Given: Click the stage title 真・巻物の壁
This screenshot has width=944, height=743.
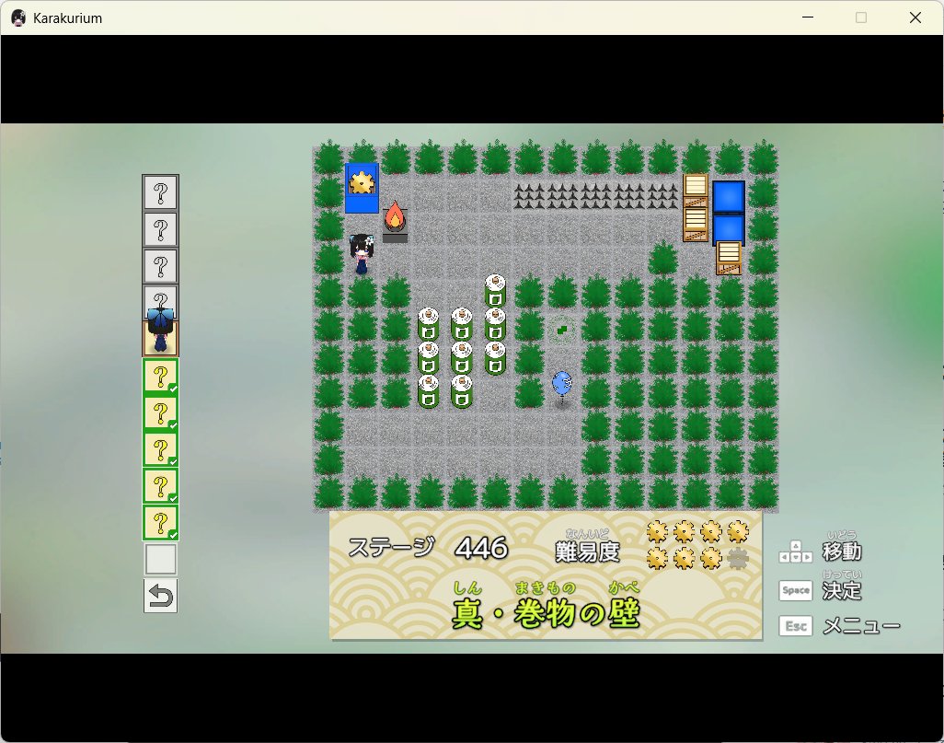Looking at the screenshot, I should click(x=546, y=613).
